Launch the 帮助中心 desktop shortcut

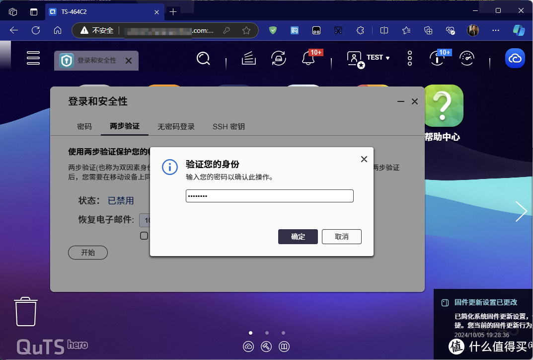point(444,106)
